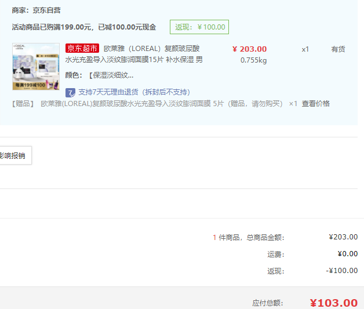
Task: Click the promotion text 活动商品已购满199.00元
Action: (x=53, y=27)
